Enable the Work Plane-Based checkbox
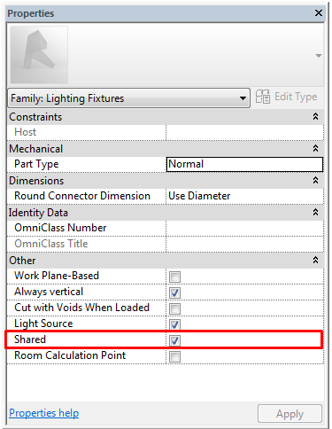 (174, 277)
